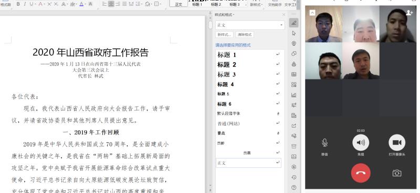The image size is (420, 193).
Task: Justify the paragraph text
Action: coord(124,4)
